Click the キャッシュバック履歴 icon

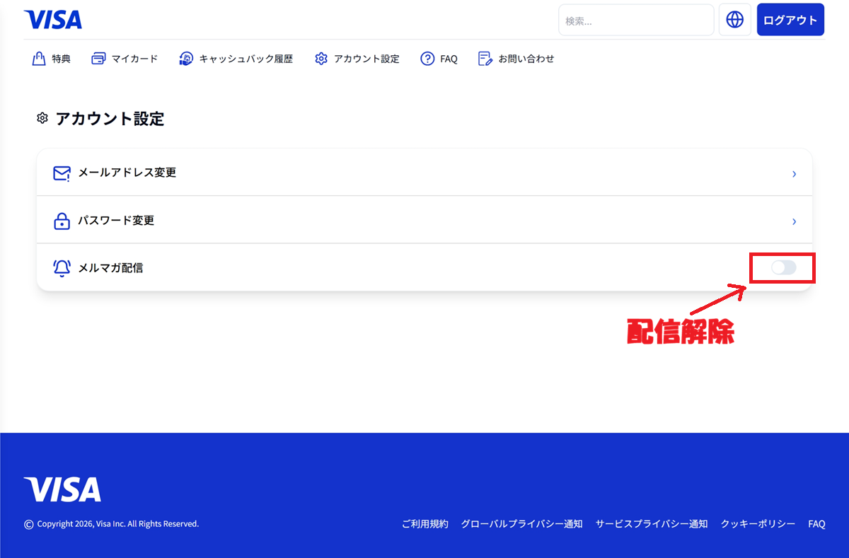[186, 59]
